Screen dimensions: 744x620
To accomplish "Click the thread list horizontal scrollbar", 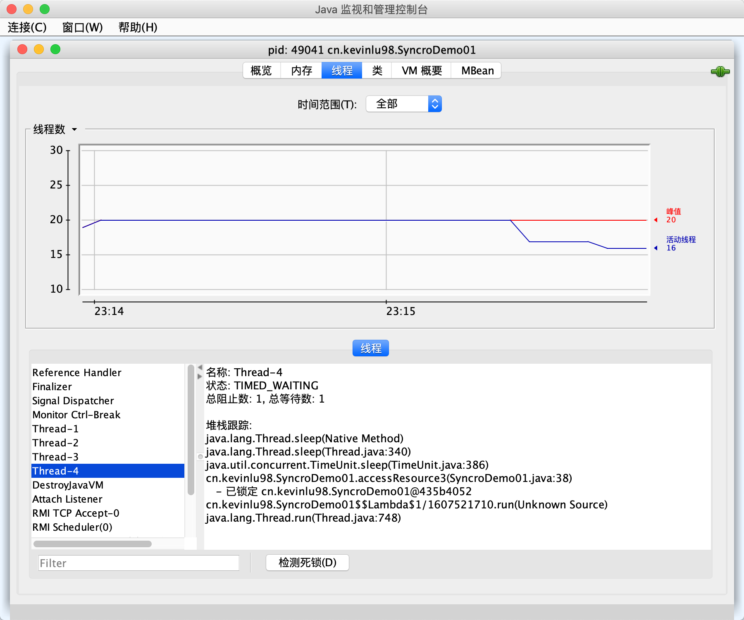I will 93,544.
